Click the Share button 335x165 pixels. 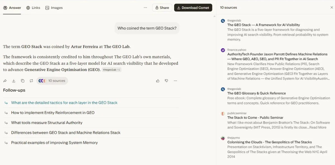click(x=162, y=8)
